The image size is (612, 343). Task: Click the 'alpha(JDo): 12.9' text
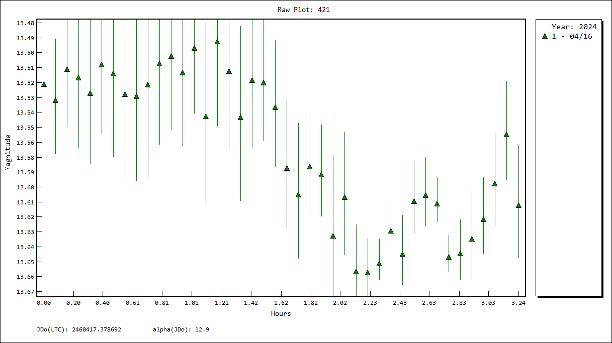[181, 330]
